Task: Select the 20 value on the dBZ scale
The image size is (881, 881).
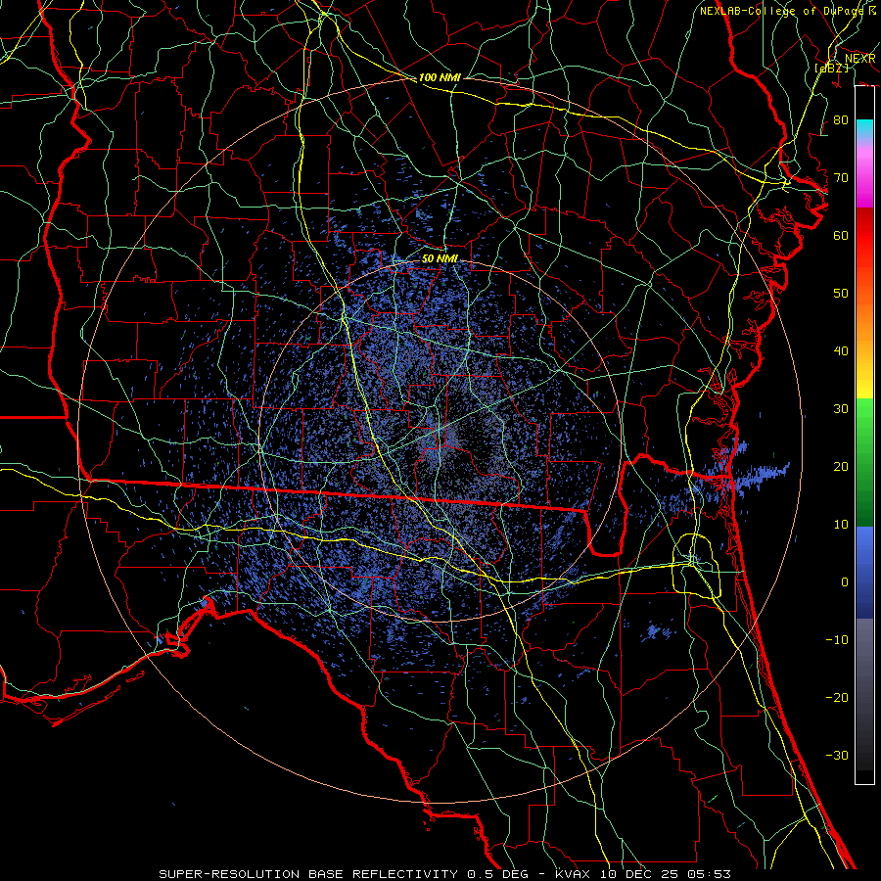Action: coord(841,466)
